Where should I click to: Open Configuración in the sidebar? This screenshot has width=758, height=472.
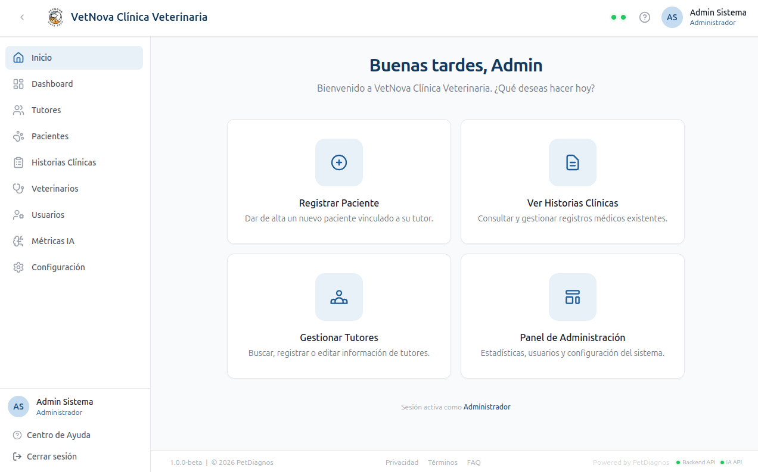coord(74,267)
